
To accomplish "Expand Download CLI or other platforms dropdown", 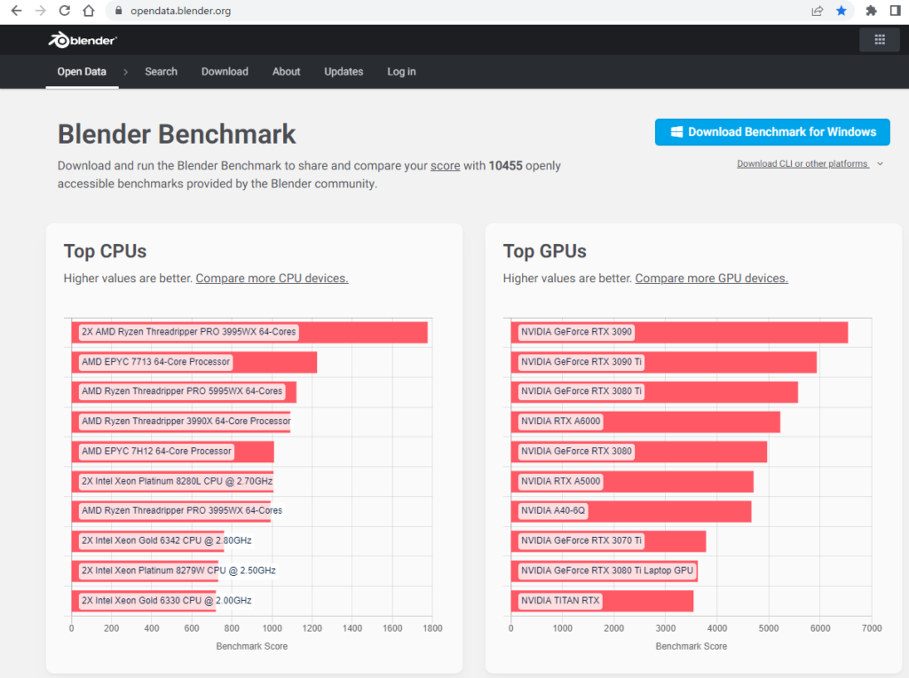I will coord(810,163).
